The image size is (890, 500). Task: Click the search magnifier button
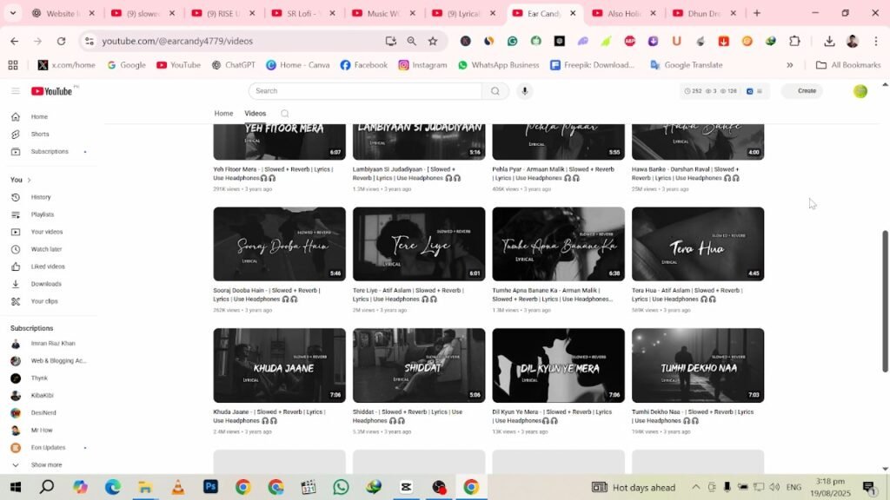pos(495,91)
